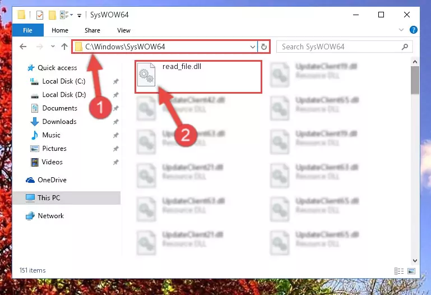Switch to Details view icon in status bar
The height and width of the screenshot is (295, 431).
[x=399, y=271]
